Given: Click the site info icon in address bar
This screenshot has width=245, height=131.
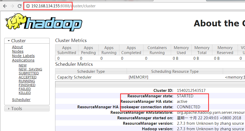Looking at the screenshot, I should tap(28, 6).
